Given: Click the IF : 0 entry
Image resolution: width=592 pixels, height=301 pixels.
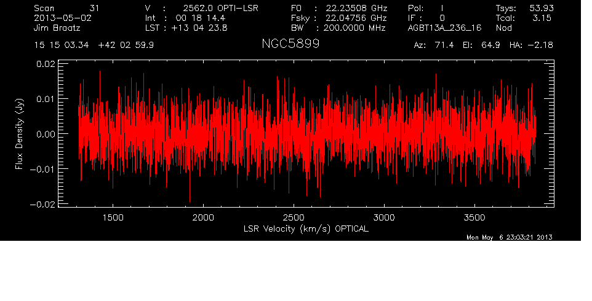Looking at the screenshot, I should click(426, 18).
